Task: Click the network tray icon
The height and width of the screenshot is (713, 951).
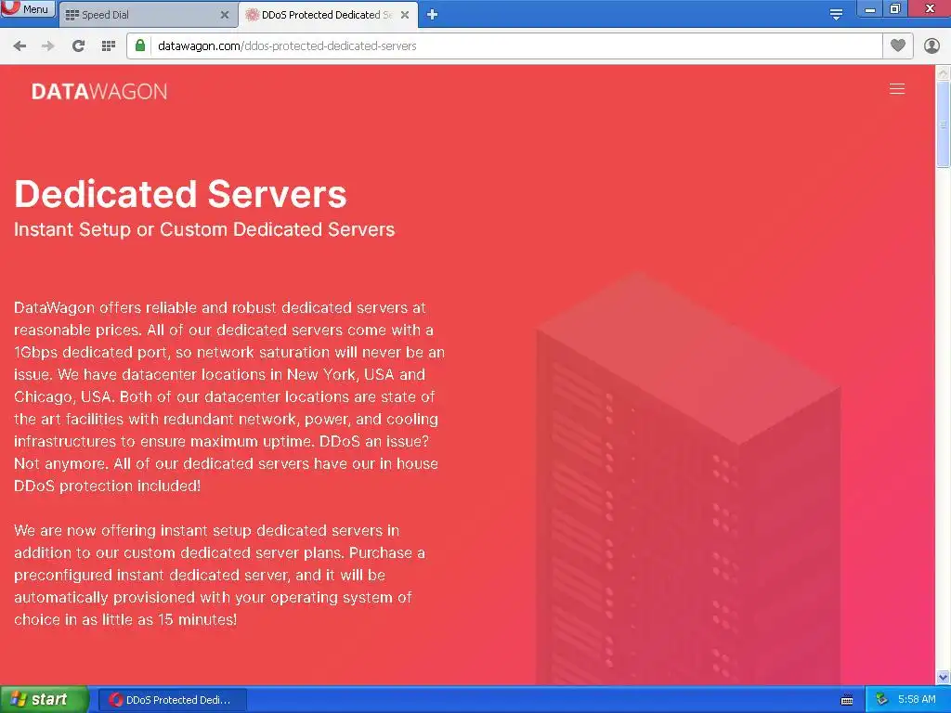Action: [x=881, y=700]
